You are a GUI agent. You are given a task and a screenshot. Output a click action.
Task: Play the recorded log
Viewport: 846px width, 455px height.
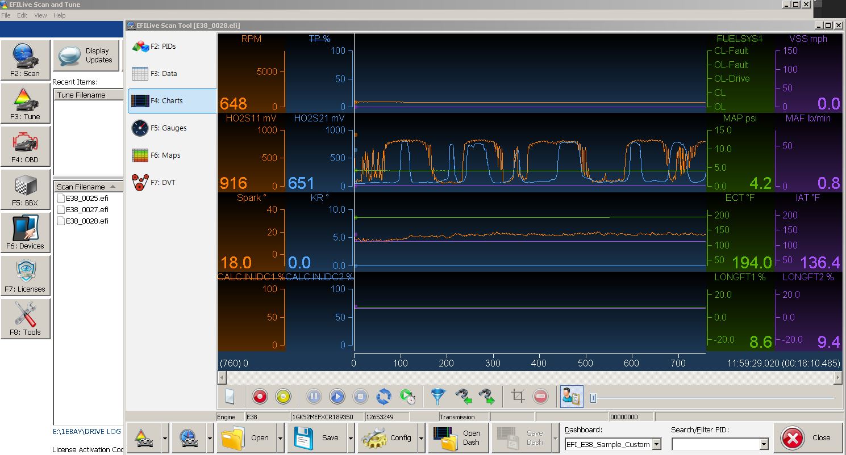(x=337, y=397)
